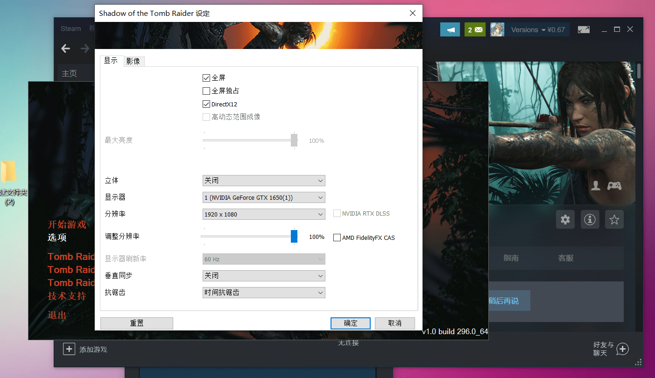
Task: Click the Steam user avatar picture
Action: click(x=497, y=30)
